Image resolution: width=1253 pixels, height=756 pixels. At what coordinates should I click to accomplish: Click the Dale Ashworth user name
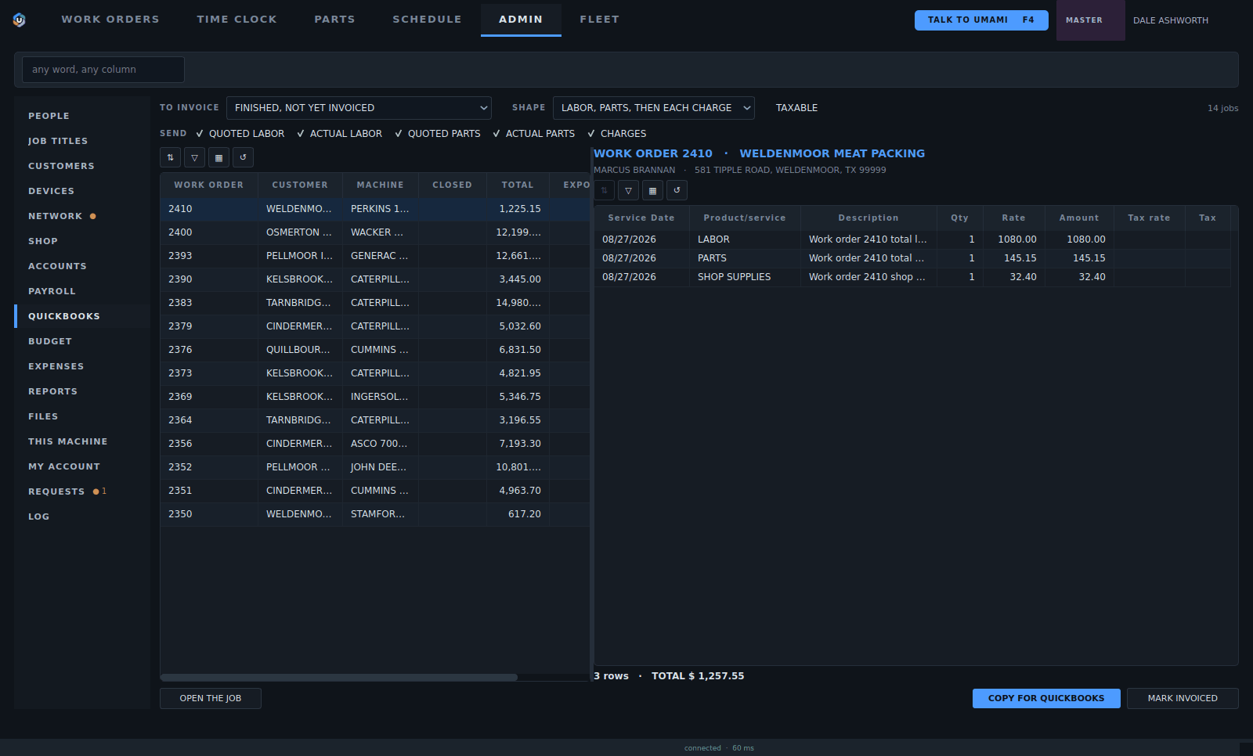pos(1171,20)
